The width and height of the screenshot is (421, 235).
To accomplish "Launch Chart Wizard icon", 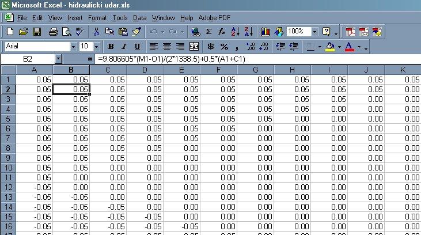I will [266, 32].
